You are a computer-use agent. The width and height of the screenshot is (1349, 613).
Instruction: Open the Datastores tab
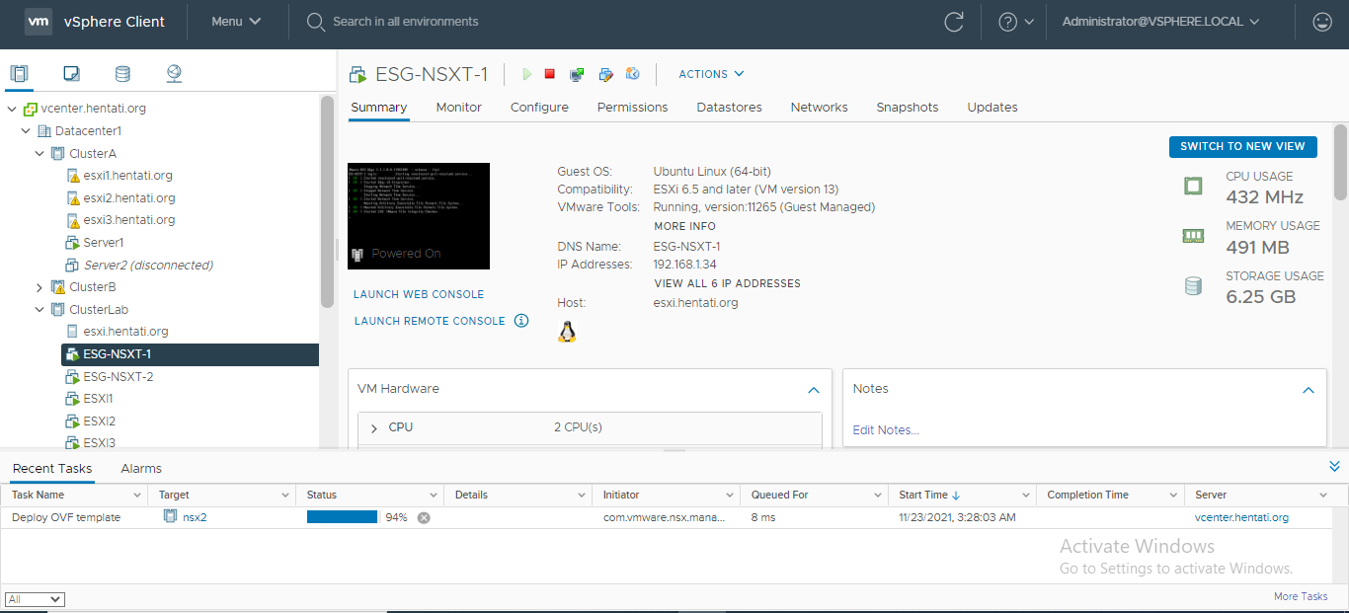pyautogui.click(x=729, y=108)
